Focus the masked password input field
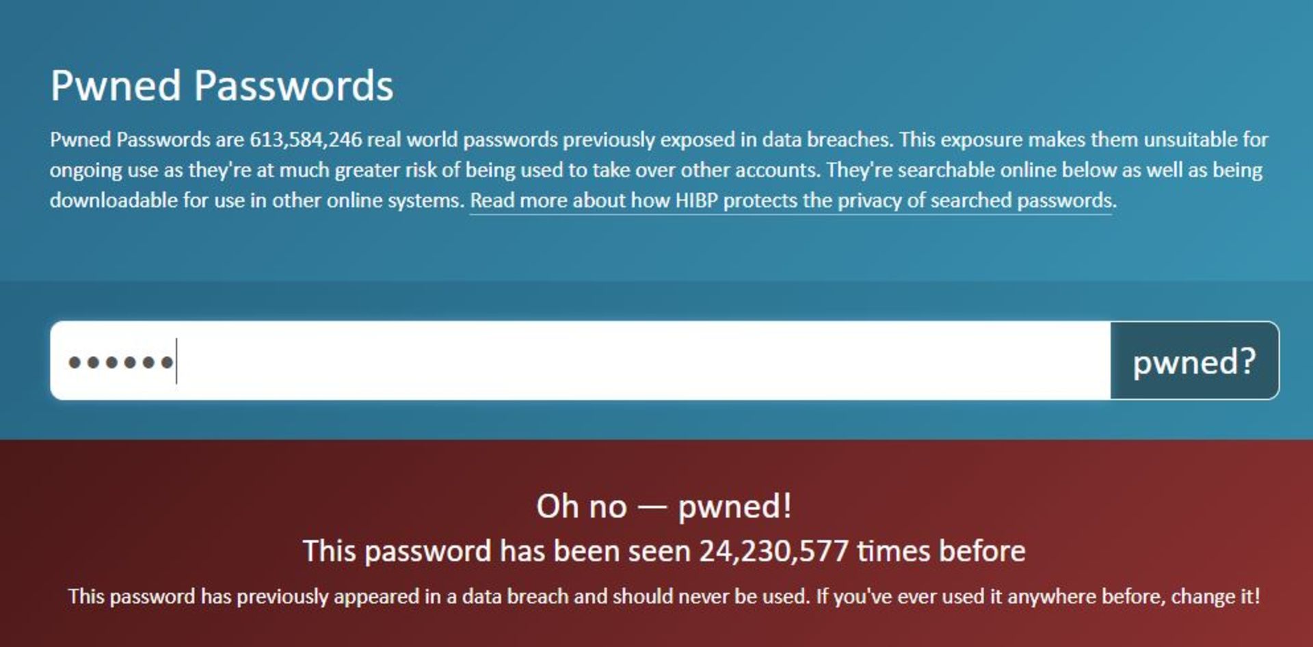Screen dimensions: 1313x647 coord(580,361)
